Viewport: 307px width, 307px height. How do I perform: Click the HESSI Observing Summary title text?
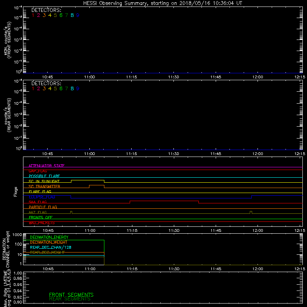[x=162, y=3]
